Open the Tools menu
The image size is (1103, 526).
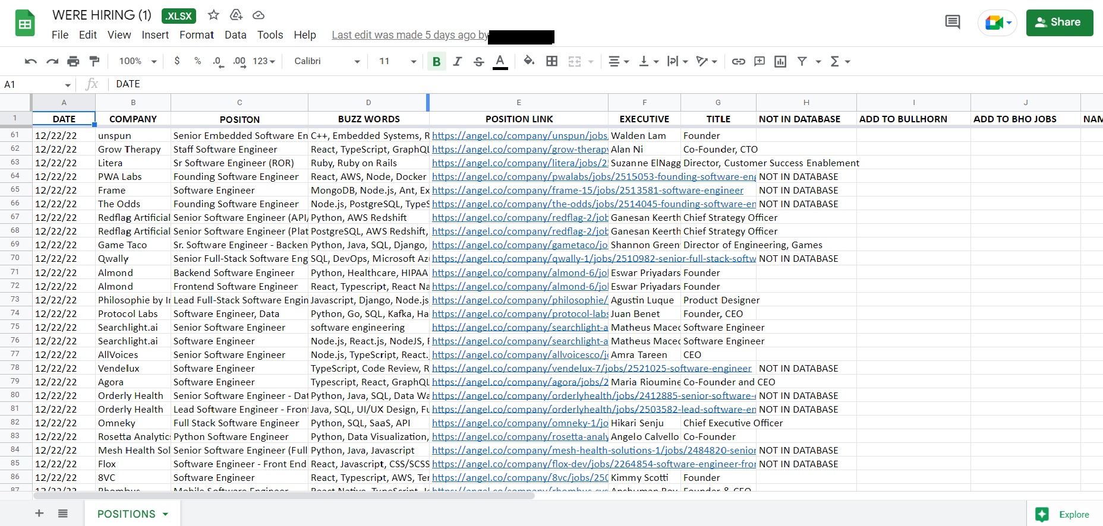pyautogui.click(x=270, y=35)
